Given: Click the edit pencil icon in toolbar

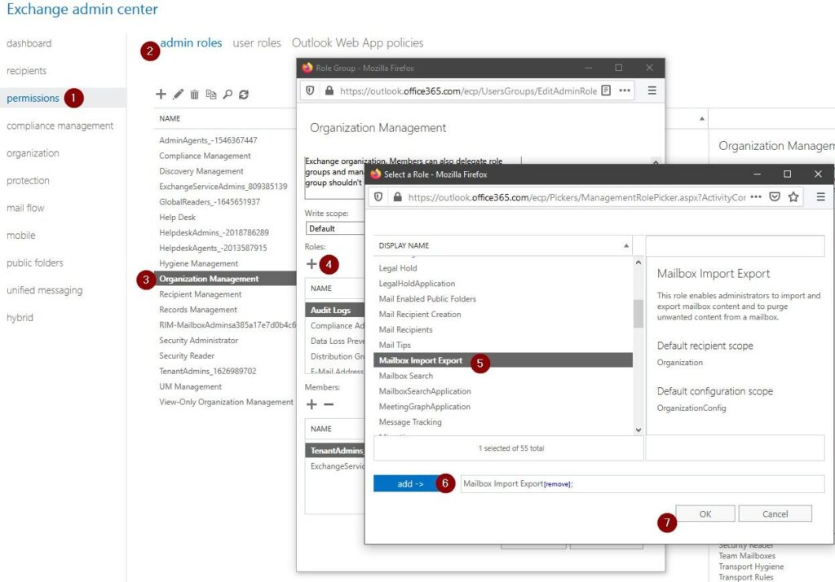Looking at the screenshot, I should (178, 95).
